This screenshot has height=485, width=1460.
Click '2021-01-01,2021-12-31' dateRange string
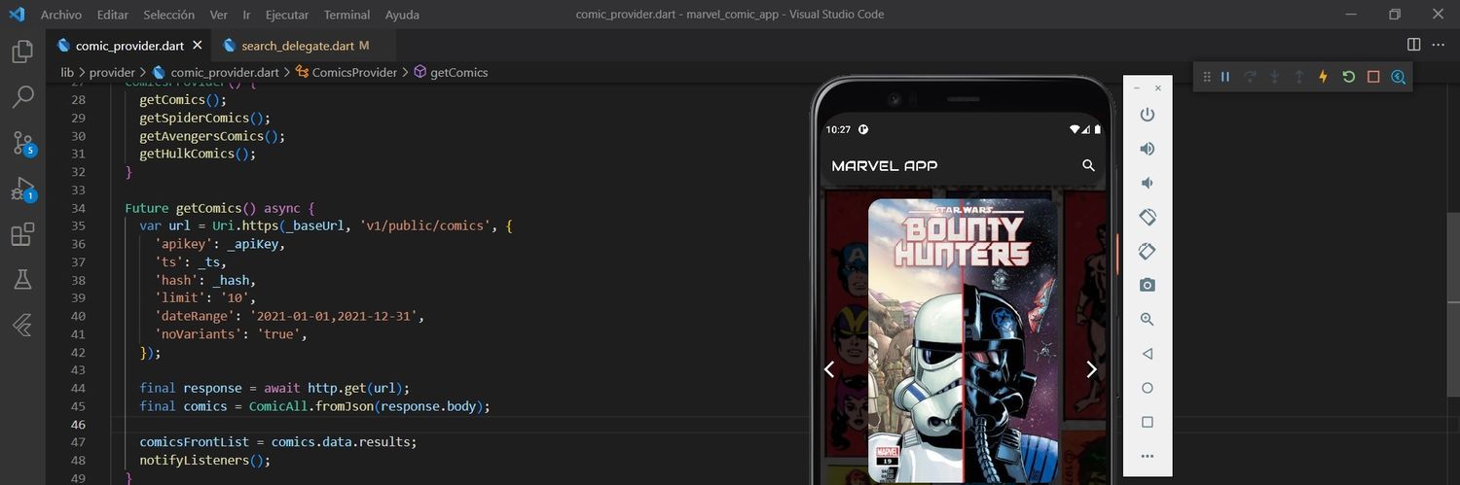click(x=337, y=316)
